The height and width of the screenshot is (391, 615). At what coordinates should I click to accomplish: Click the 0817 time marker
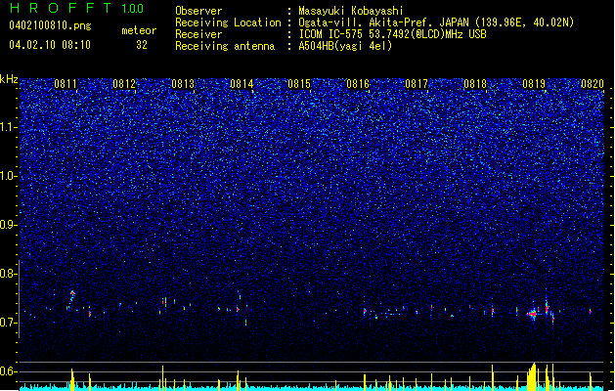(417, 84)
